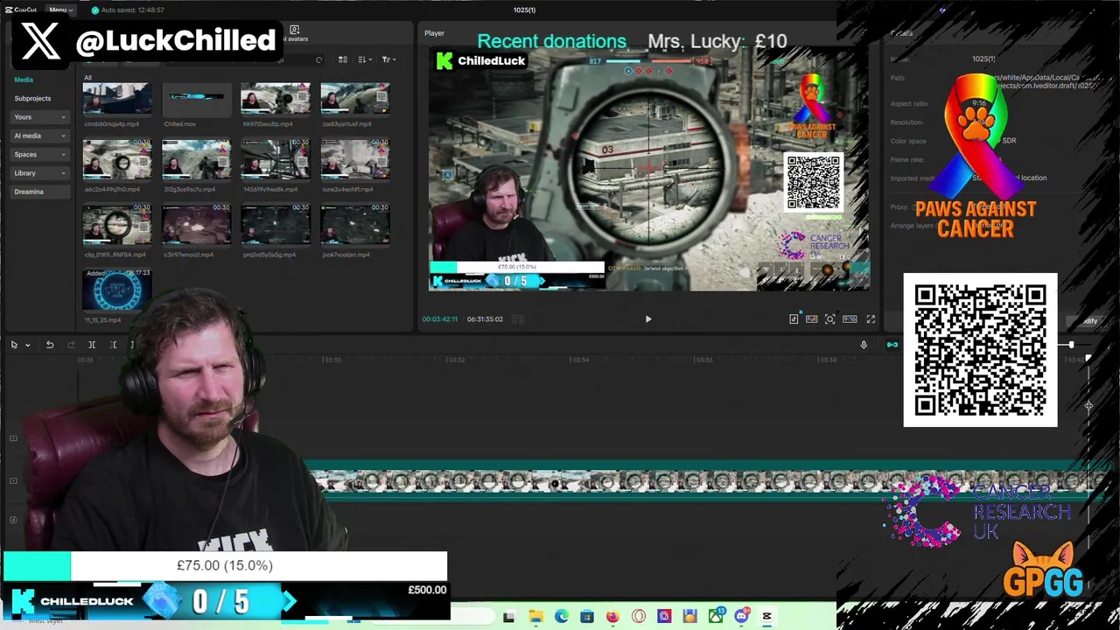Select the jxok7vuoljan.mp4 clip thumbnail

click(355, 224)
